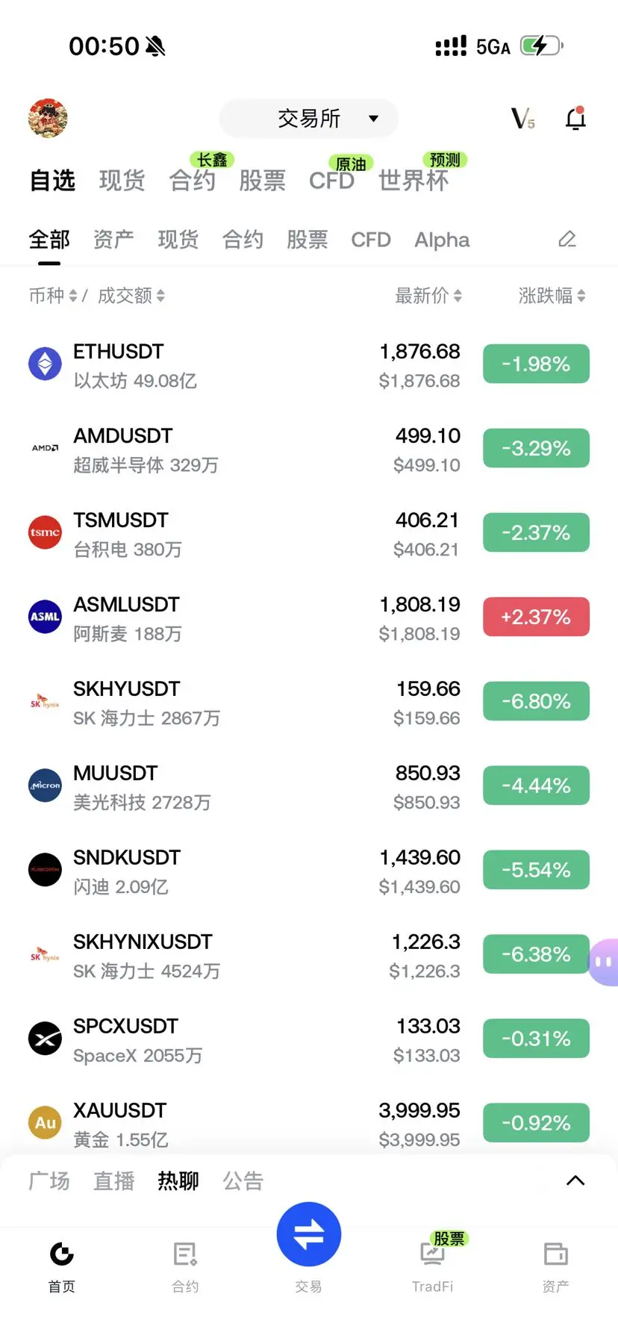Open the 公告 announcements link

(x=243, y=1180)
